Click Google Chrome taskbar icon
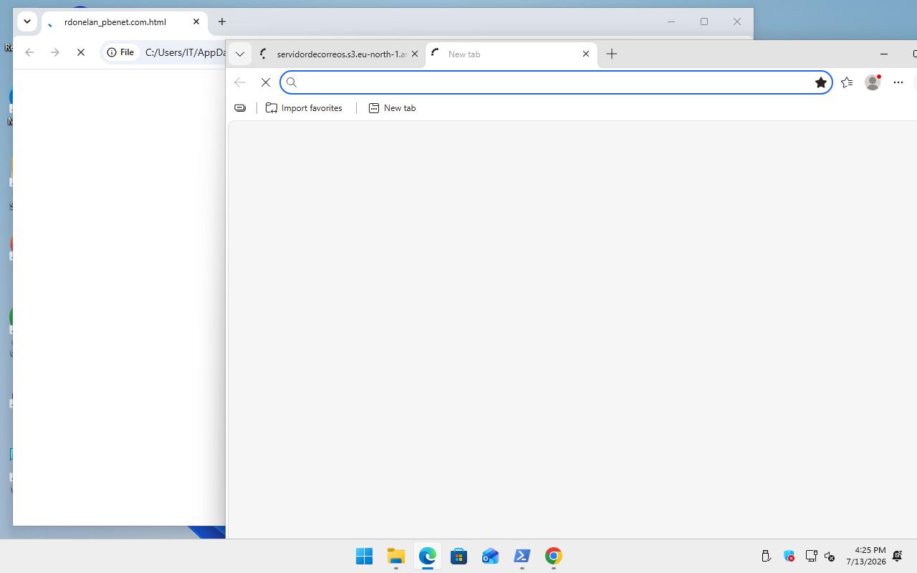Image resolution: width=917 pixels, height=573 pixels. pos(553,556)
